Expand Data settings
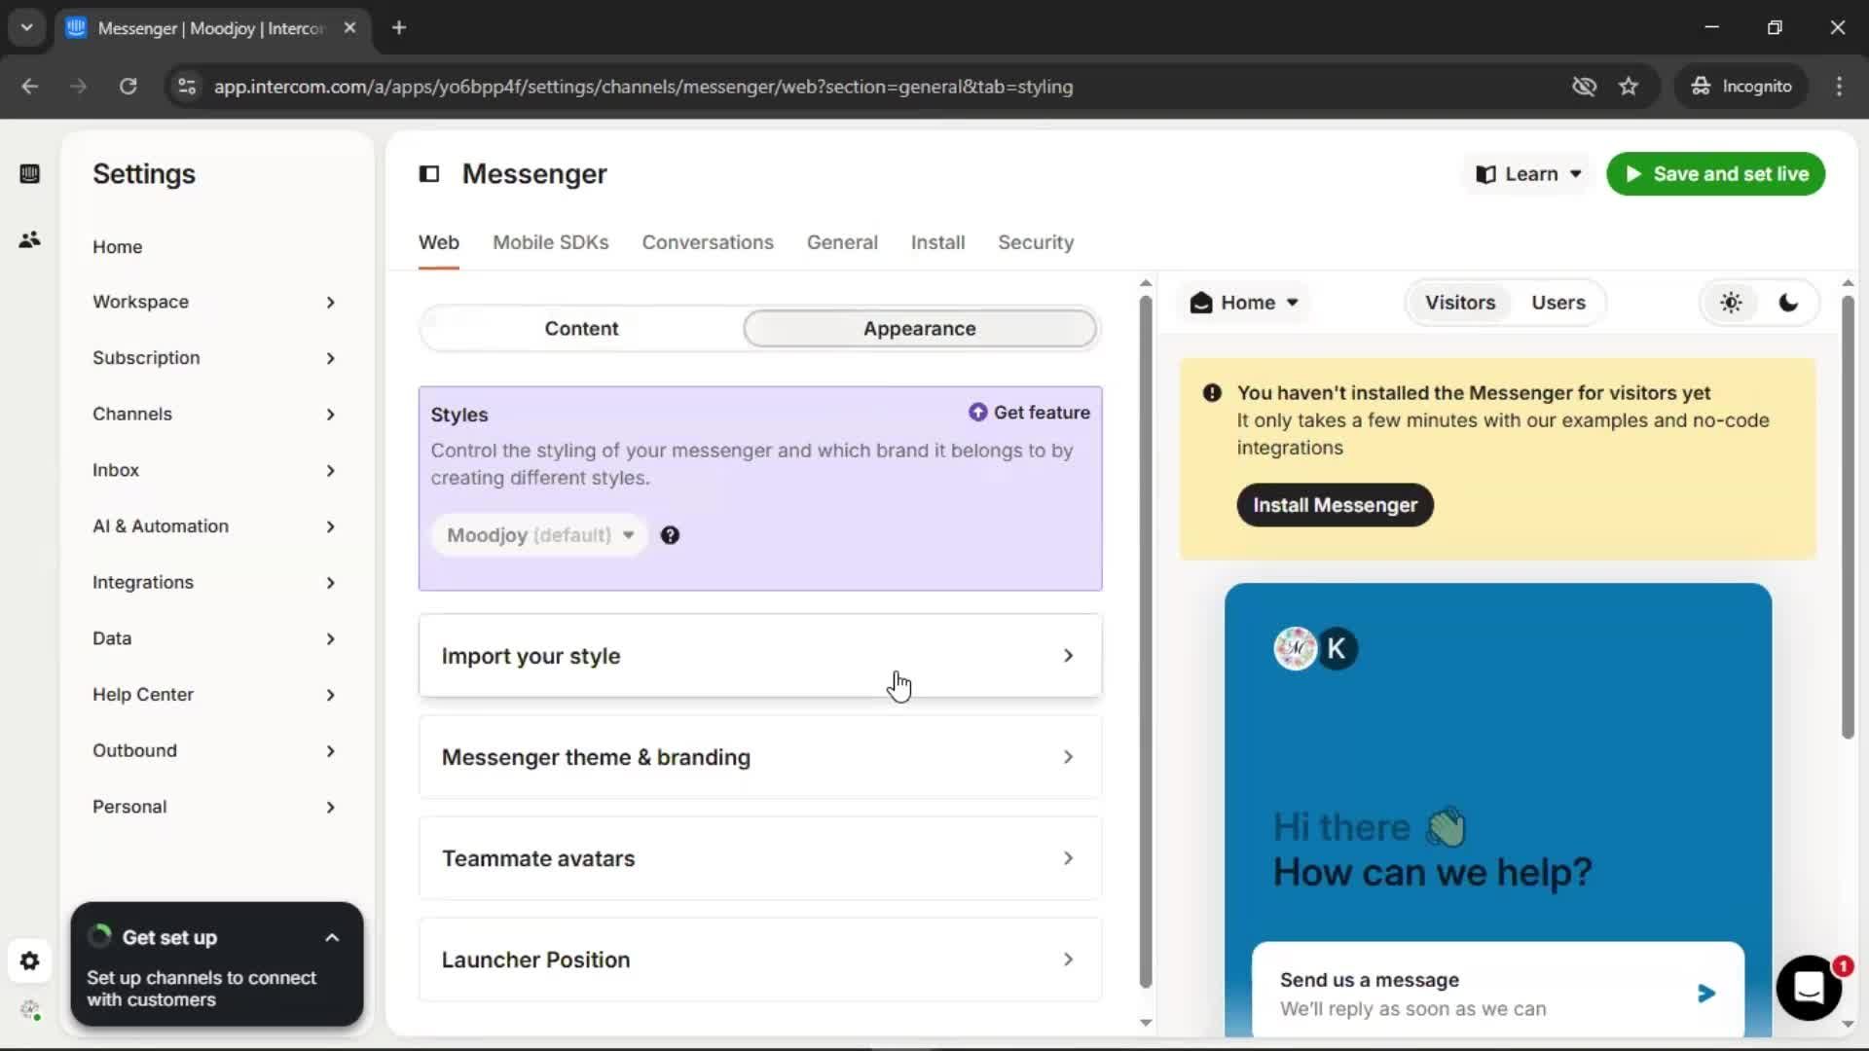This screenshot has width=1869, height=1051. click(x=214, y=638)
